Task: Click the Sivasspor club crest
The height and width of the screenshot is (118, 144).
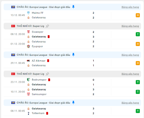Action: [x=28, y=32]
